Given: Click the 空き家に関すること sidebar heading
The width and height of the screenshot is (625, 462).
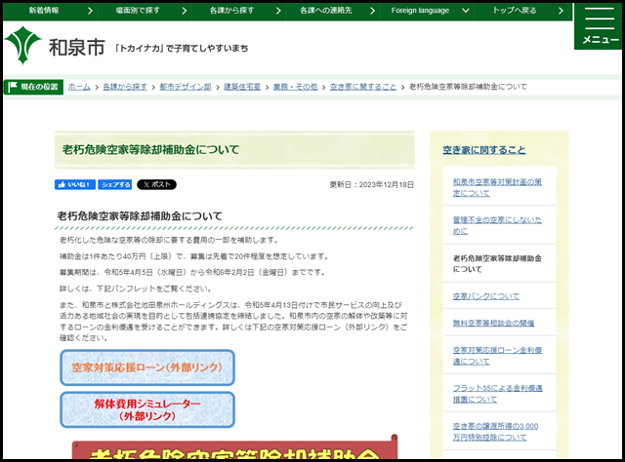Looking at the screenshot, I should [x=483, y=150].
